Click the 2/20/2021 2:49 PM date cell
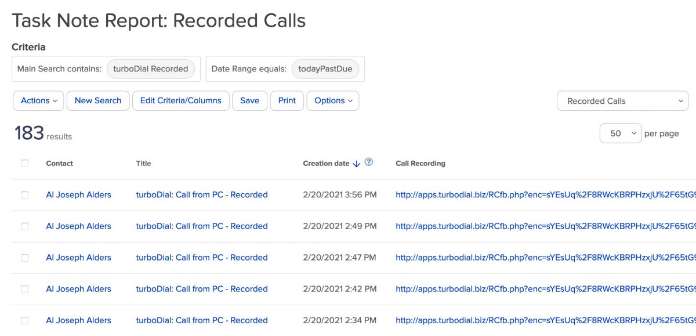 click(340, 226)
